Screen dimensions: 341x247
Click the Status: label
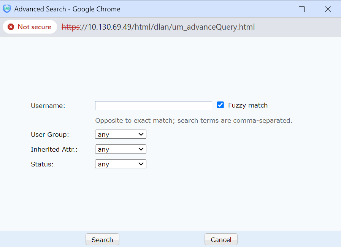pos(43,164)
